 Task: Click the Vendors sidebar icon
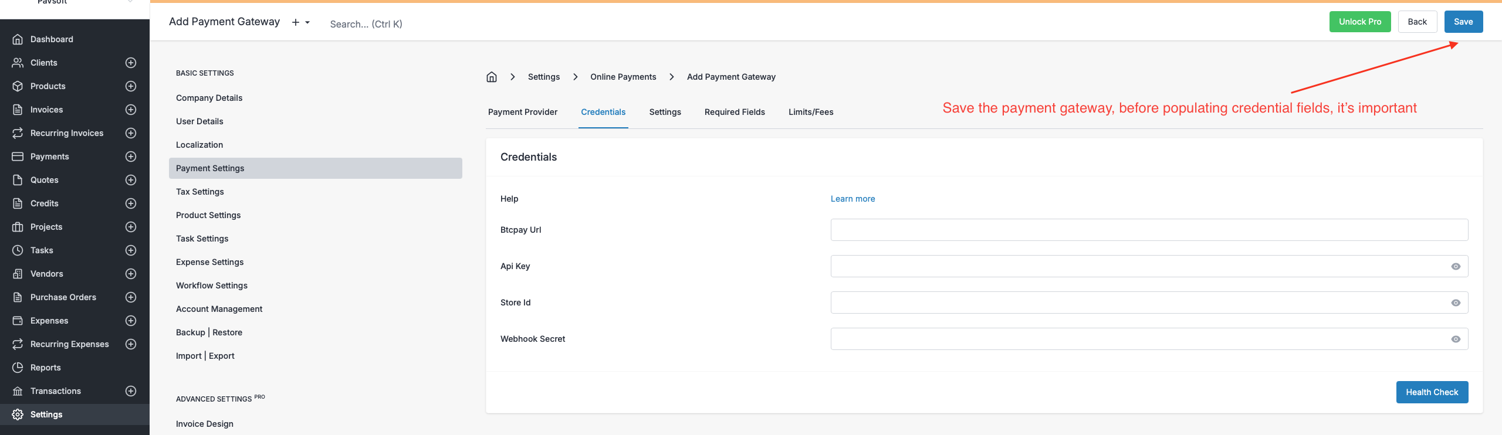18,274
